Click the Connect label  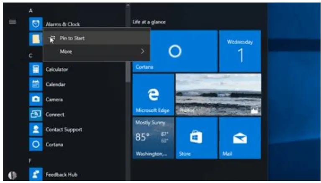[x=55, y=114]
